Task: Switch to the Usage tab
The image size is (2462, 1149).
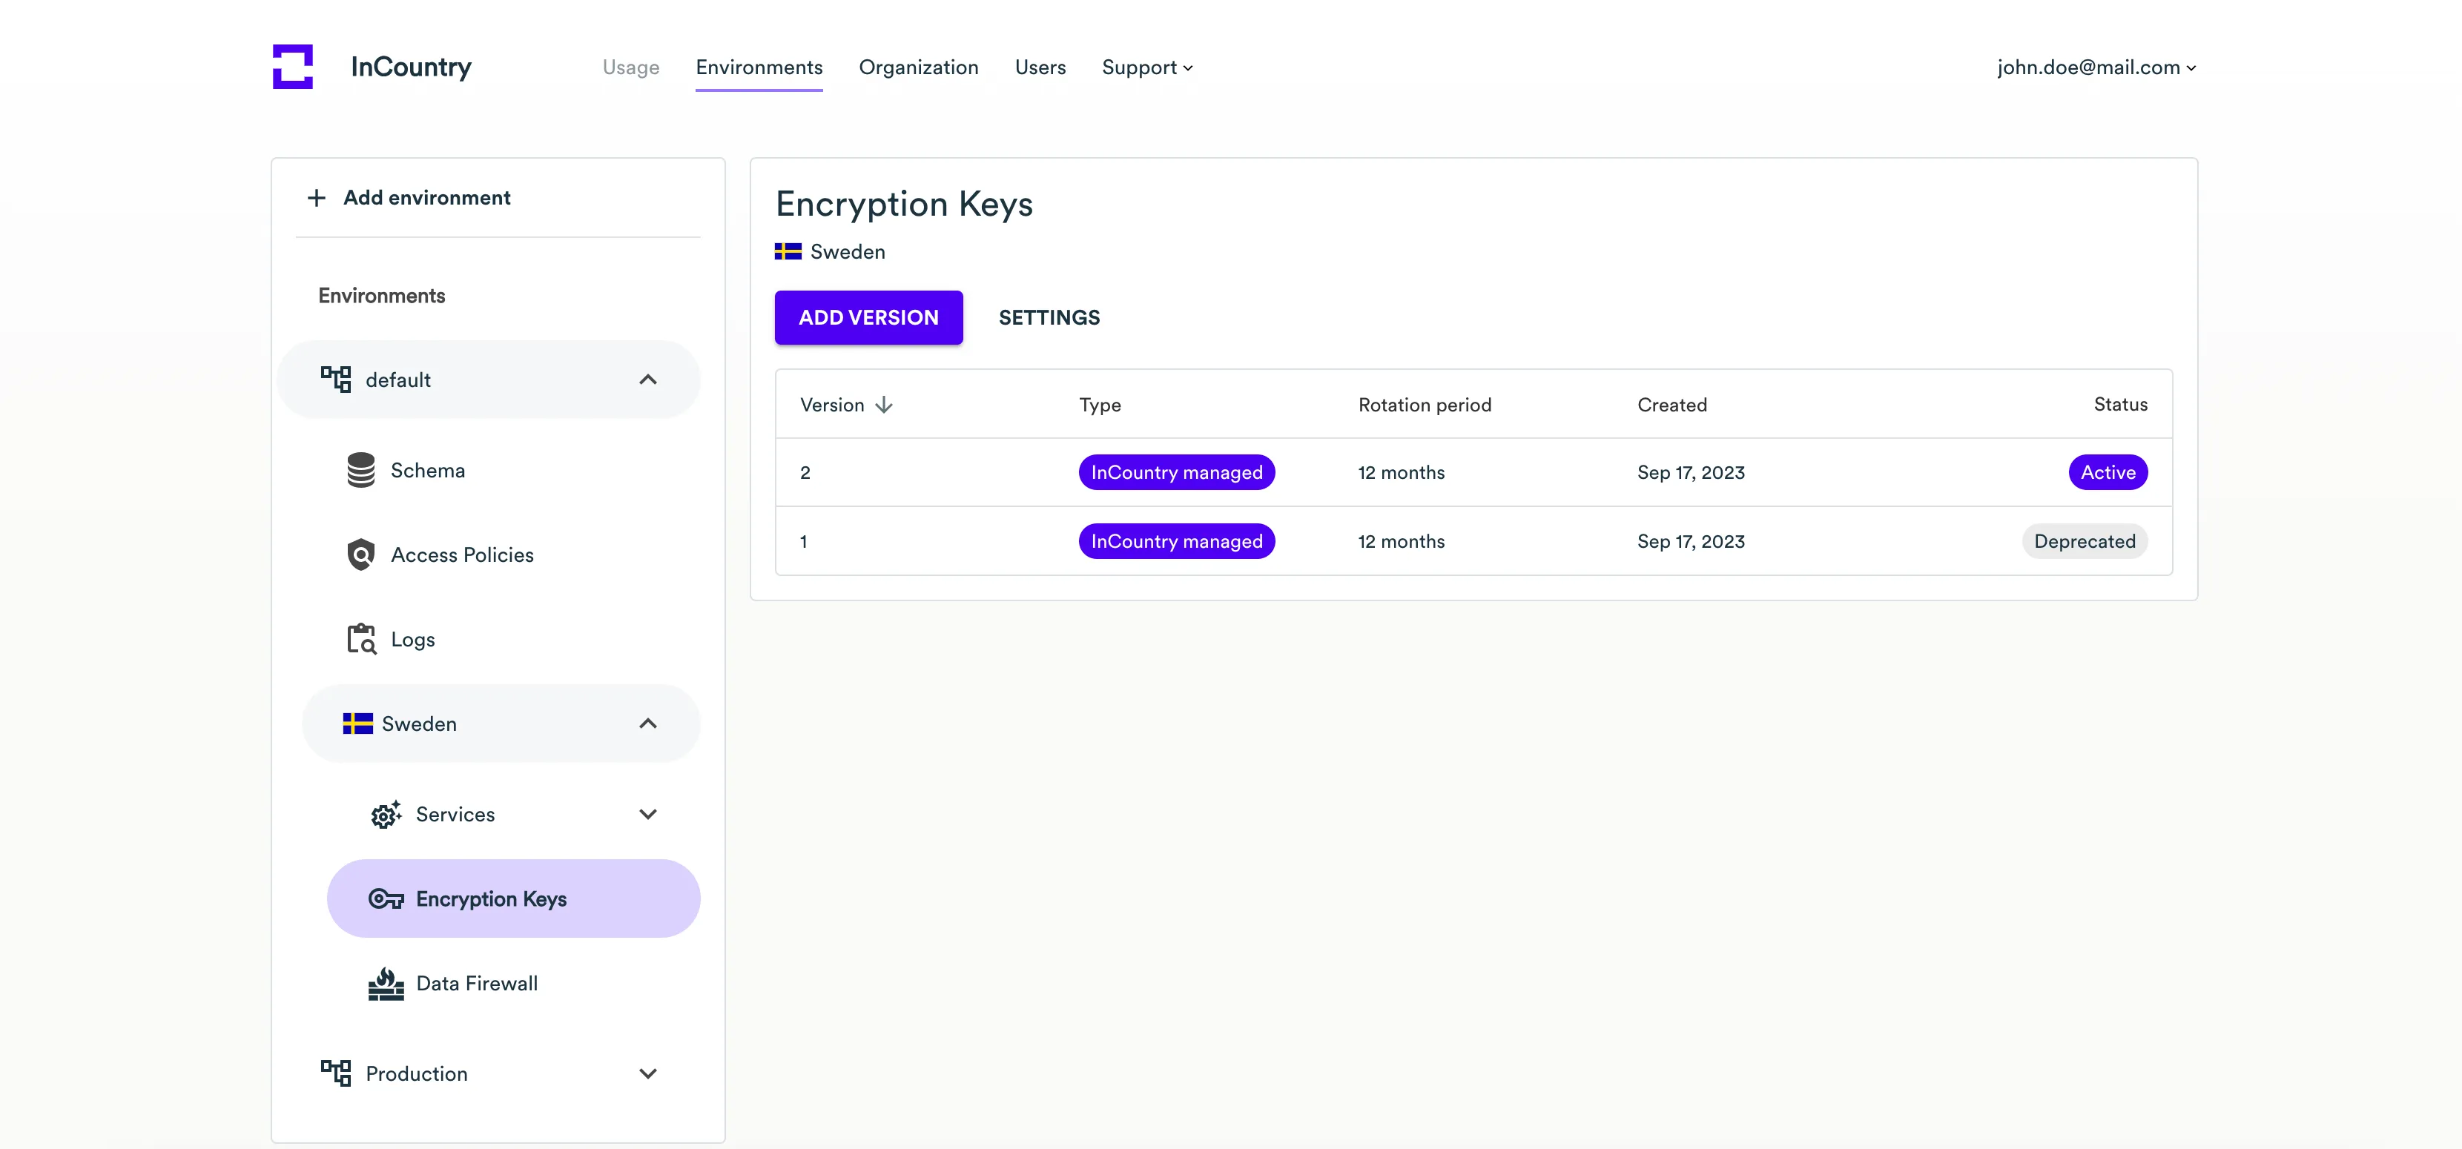Action: (x=631, y=67)
